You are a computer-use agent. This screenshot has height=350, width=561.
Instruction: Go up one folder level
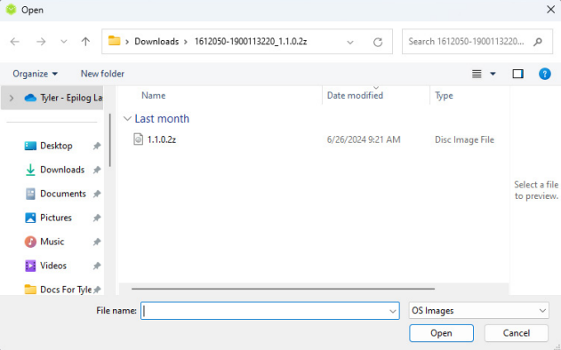(x=85, y=42)
